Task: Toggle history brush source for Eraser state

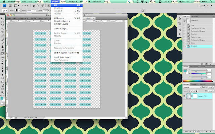Action: 184,43
